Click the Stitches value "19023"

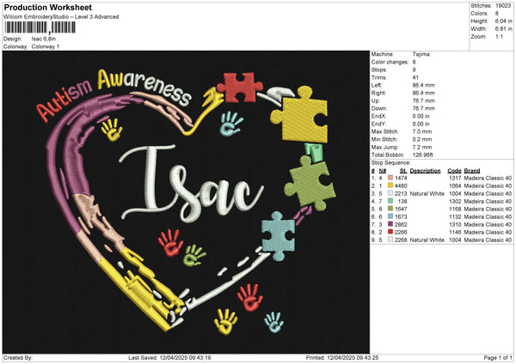pyautogui.click(x=503, y=6)
